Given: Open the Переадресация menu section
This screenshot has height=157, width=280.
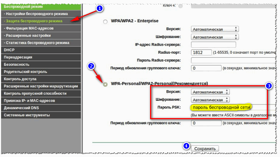Looking at the screenshot, I should [41, 57].
